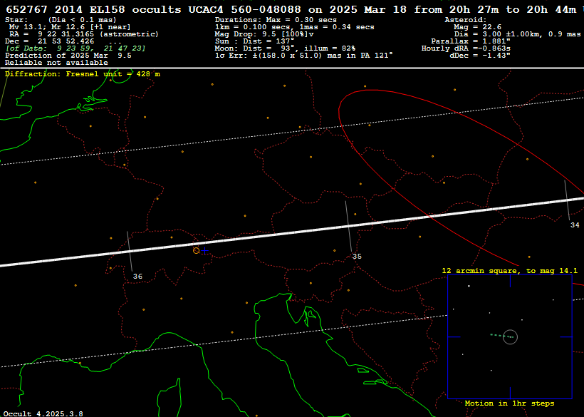Image resolution: width=584 pixels, height=417 pixels.
Task: Click 'Parallax = 1.881"' text
Action: tap(470, 41)
